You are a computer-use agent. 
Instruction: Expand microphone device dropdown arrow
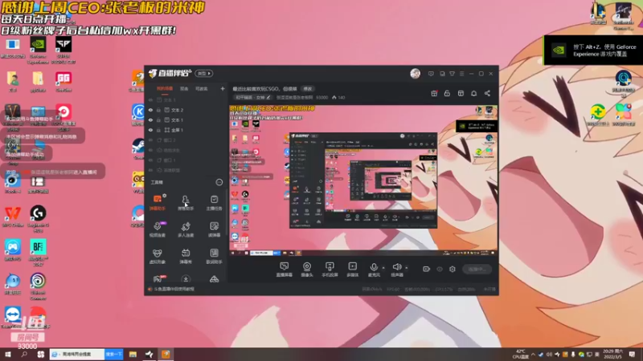pos(383,268)
